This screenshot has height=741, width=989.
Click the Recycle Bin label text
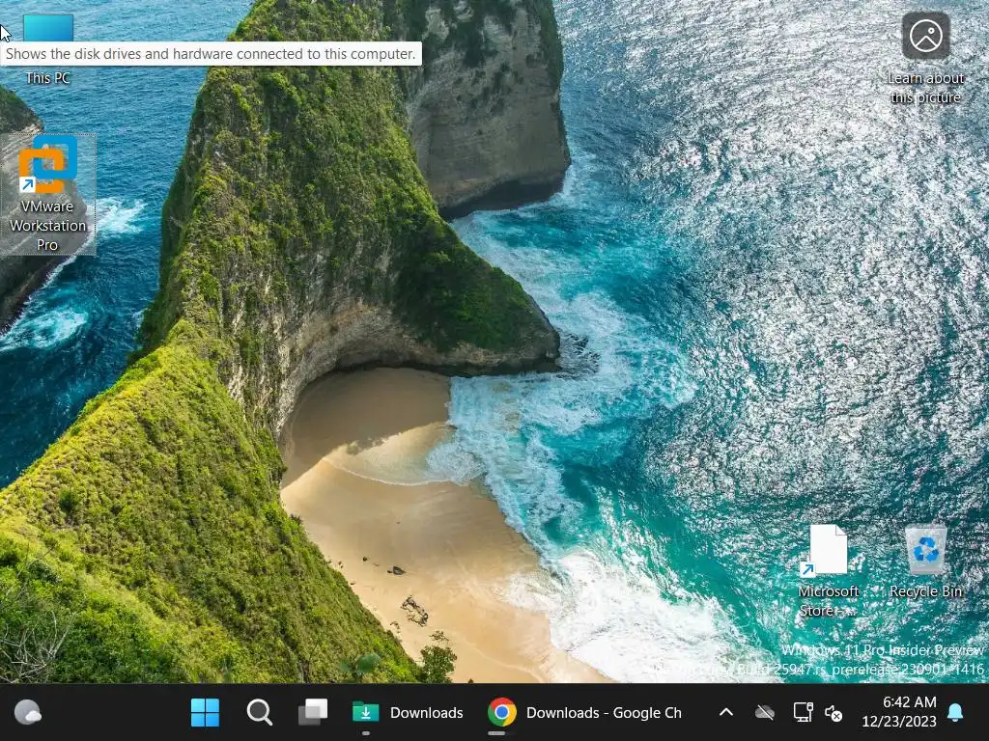point(925,591)
